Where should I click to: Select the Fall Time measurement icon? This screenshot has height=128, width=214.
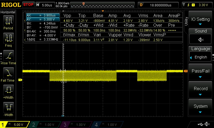tap(9, 73)
